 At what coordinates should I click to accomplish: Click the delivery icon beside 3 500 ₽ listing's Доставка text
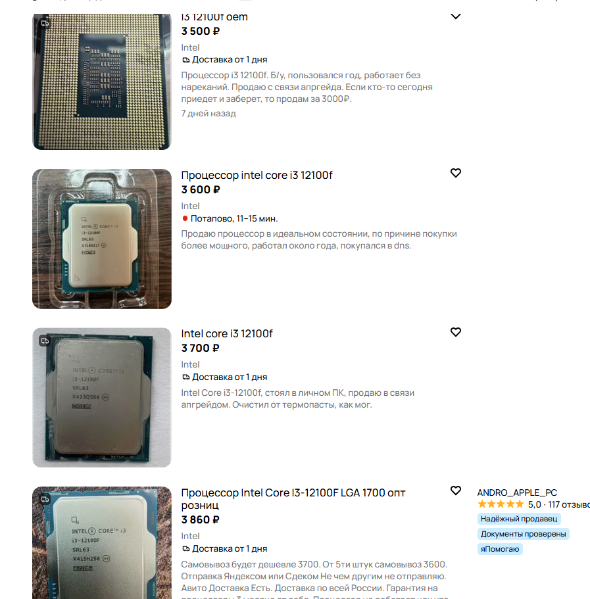(185, 60)
